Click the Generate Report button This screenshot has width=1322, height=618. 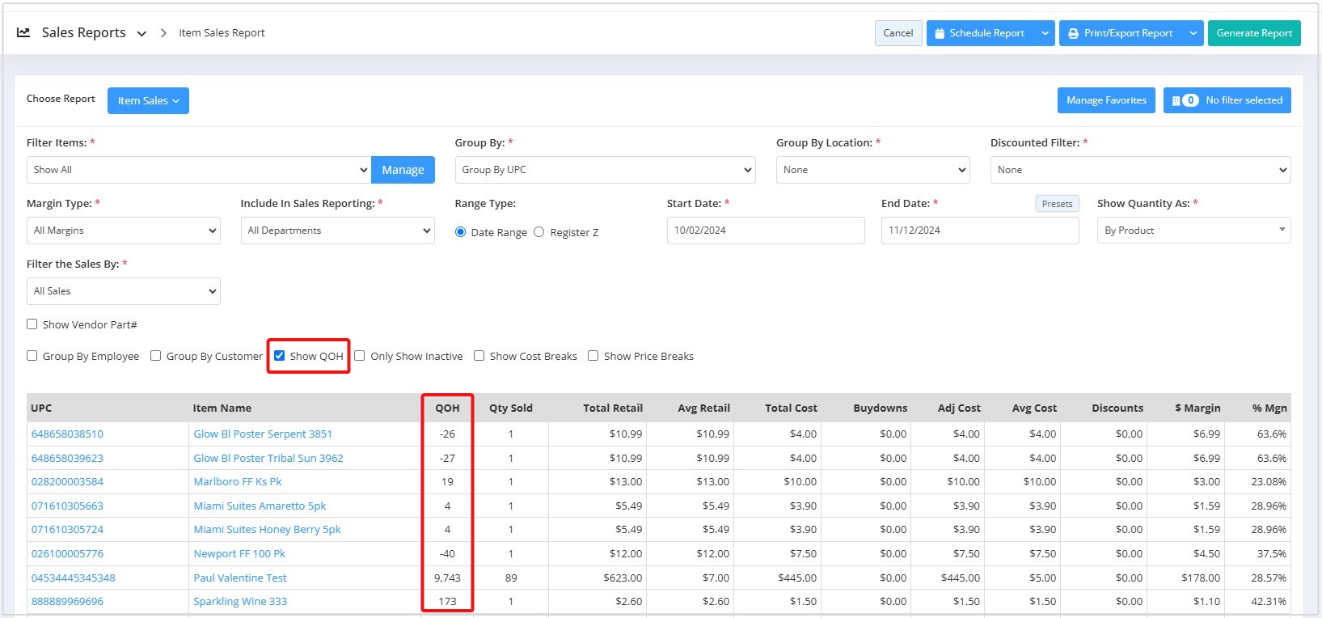click(1254, 33)
